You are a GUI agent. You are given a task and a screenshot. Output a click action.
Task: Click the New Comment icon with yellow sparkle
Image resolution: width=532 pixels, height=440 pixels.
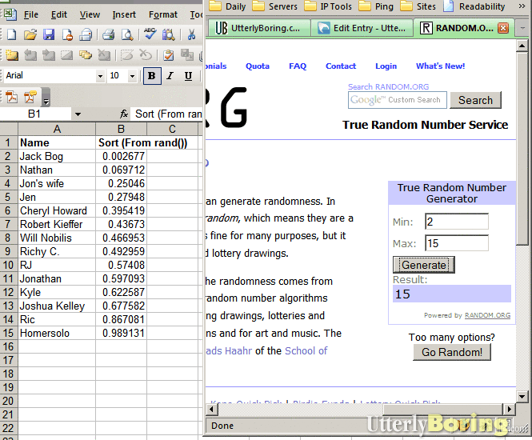(x=11, y=54)
